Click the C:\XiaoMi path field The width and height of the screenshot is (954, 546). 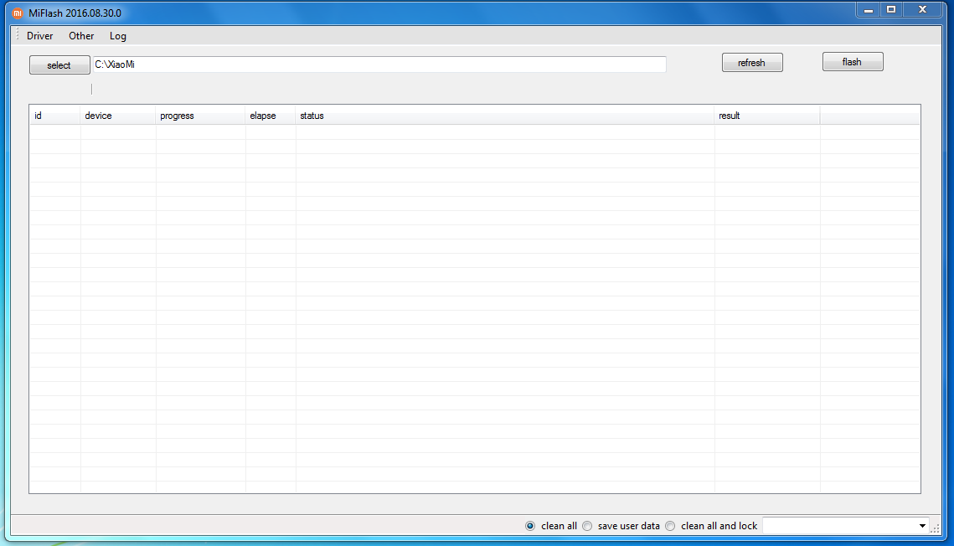coord(379,64)
